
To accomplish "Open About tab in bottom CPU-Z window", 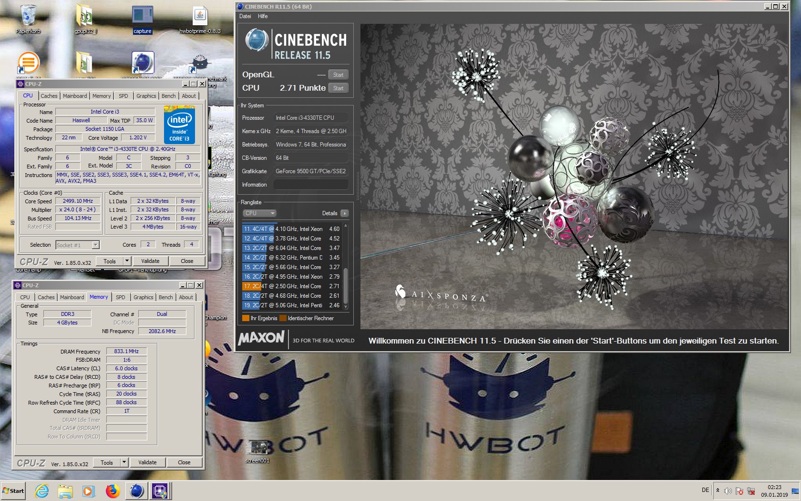I will tap(186, 297).
